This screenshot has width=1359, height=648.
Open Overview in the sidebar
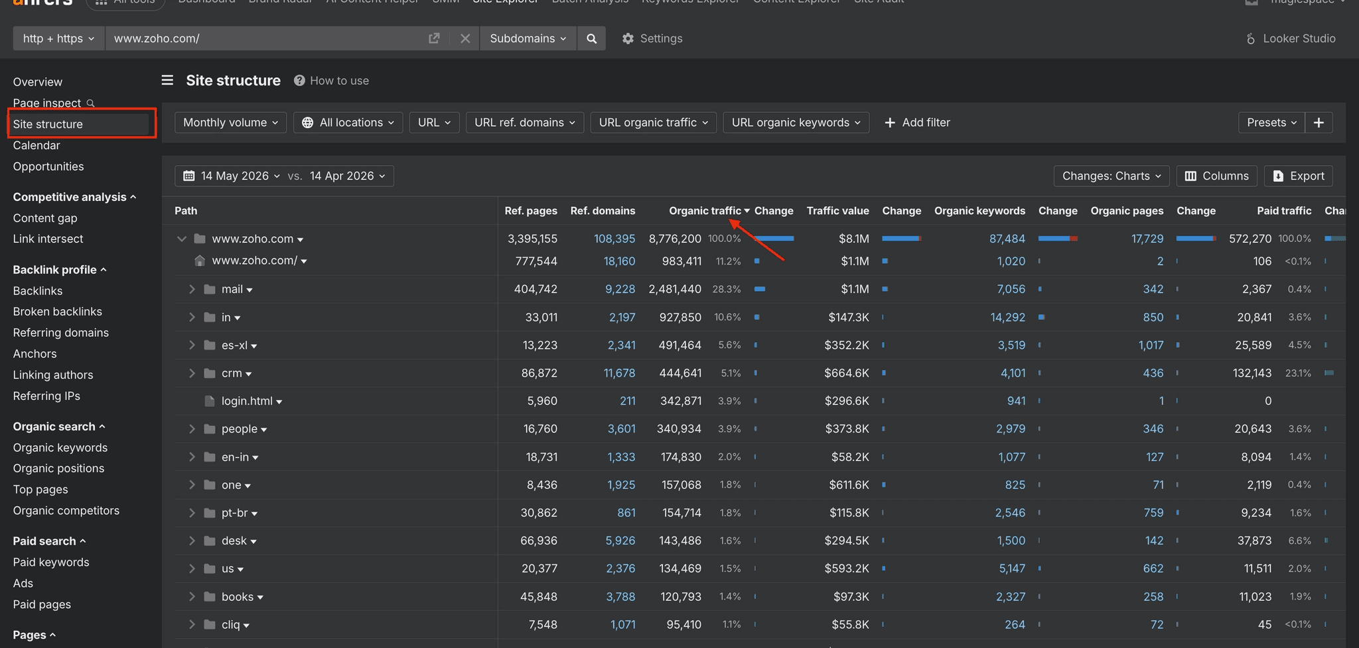click(x=38, y=82)
